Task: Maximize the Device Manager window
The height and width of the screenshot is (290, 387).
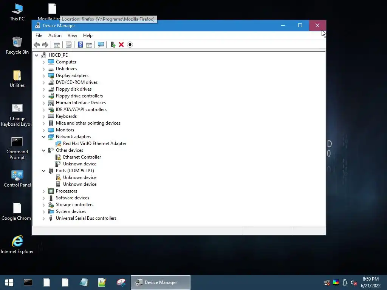Action: tap(300, 25)
